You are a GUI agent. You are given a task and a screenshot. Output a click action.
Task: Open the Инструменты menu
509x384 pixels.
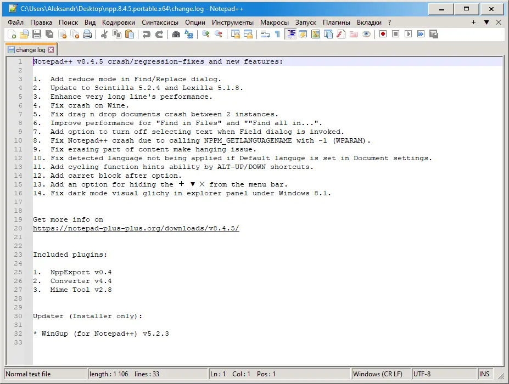click(233, 22)
